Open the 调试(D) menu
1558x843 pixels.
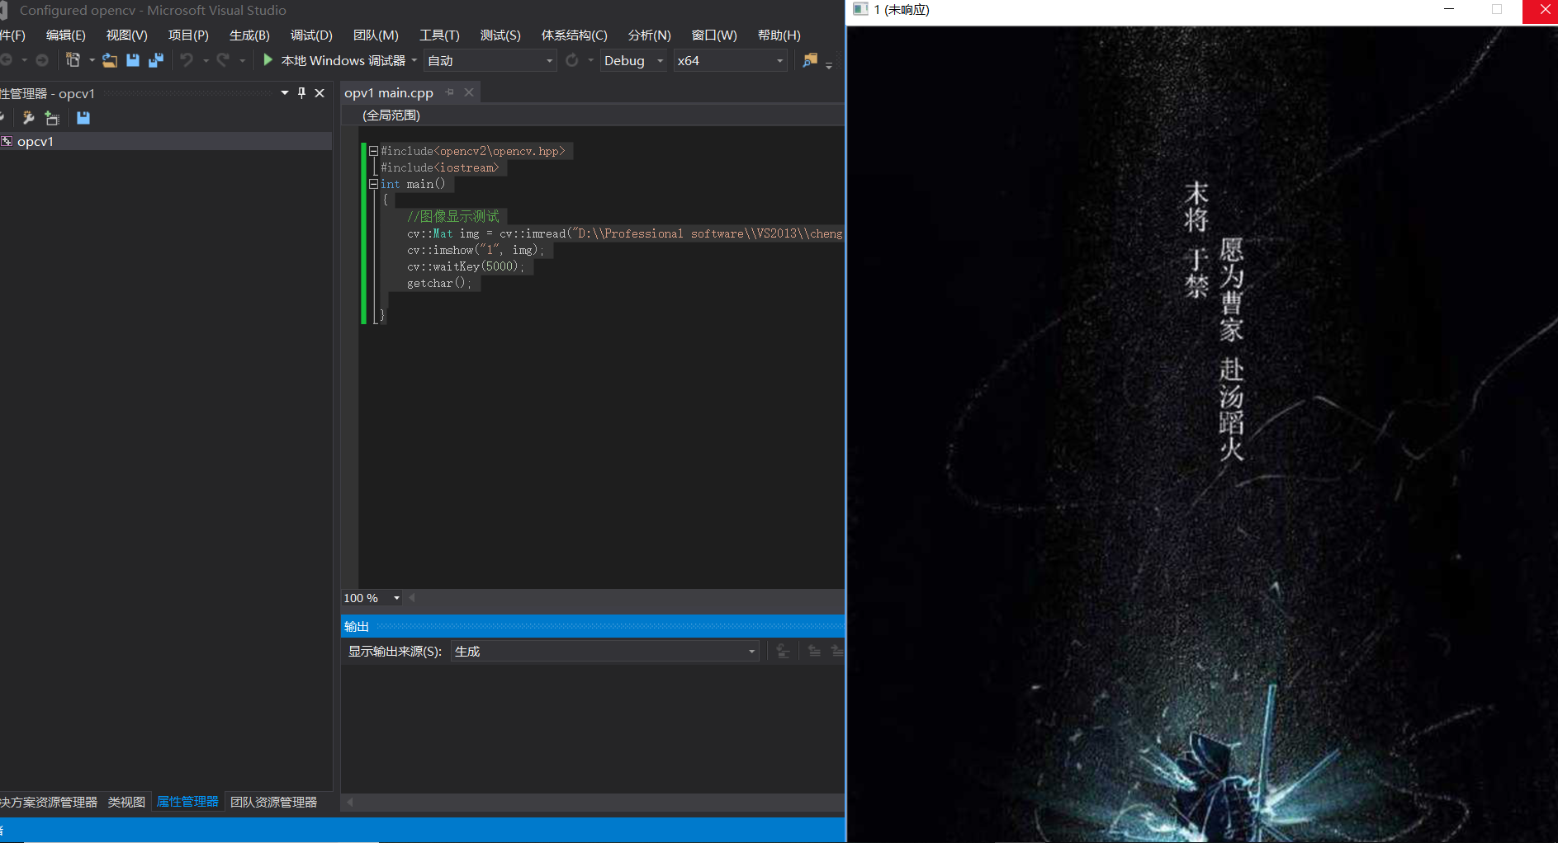click(x=310, y=35)
